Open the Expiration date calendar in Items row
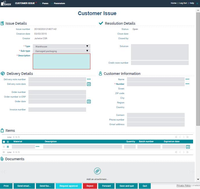 click(188, 147)
